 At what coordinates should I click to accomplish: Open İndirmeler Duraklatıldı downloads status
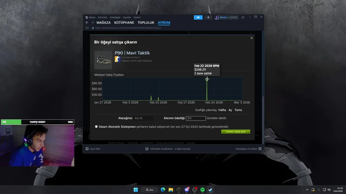click(170, 149)
